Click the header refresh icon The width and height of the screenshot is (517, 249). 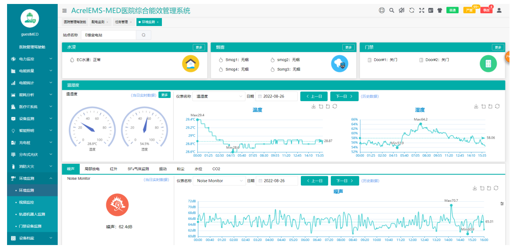point(412,10)
